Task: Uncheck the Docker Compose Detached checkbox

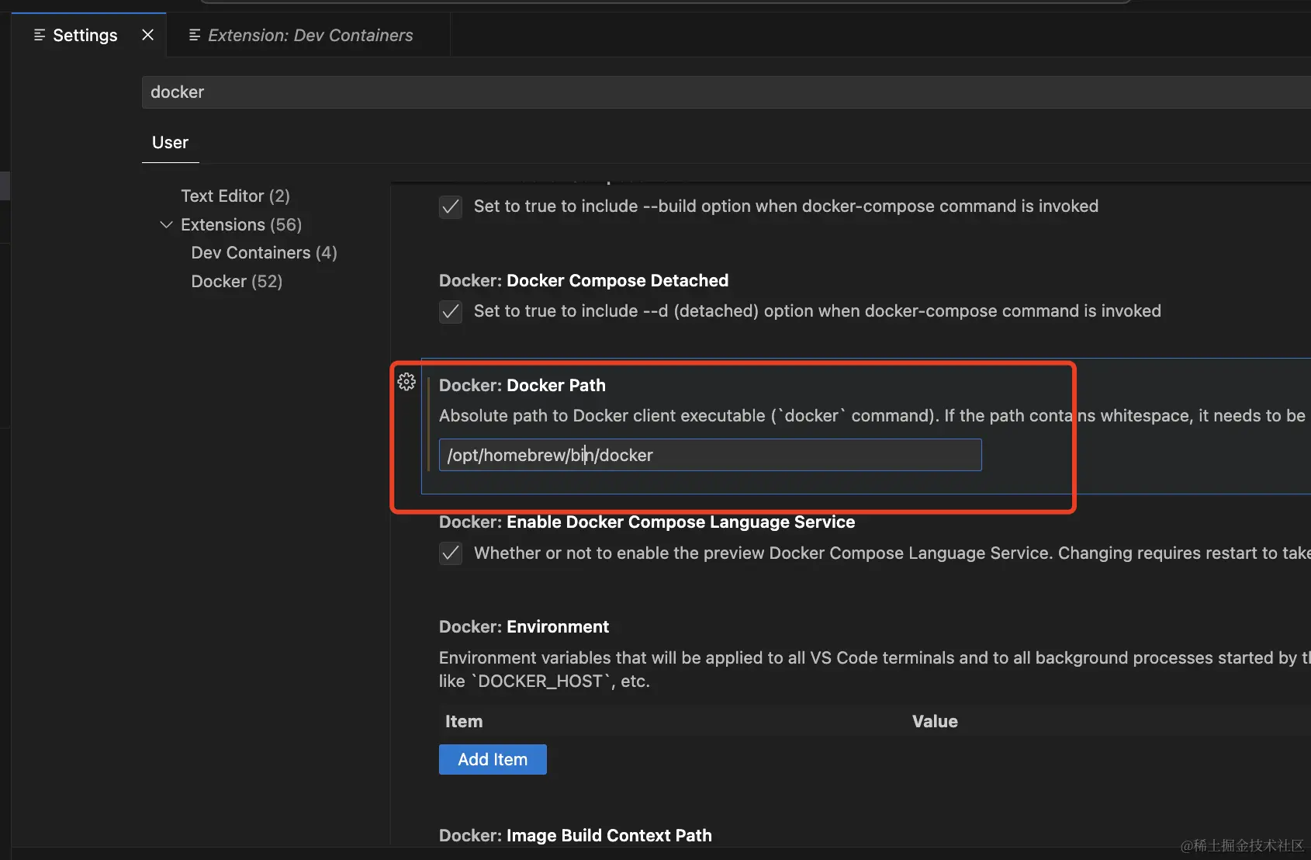Action: [451, 311]
